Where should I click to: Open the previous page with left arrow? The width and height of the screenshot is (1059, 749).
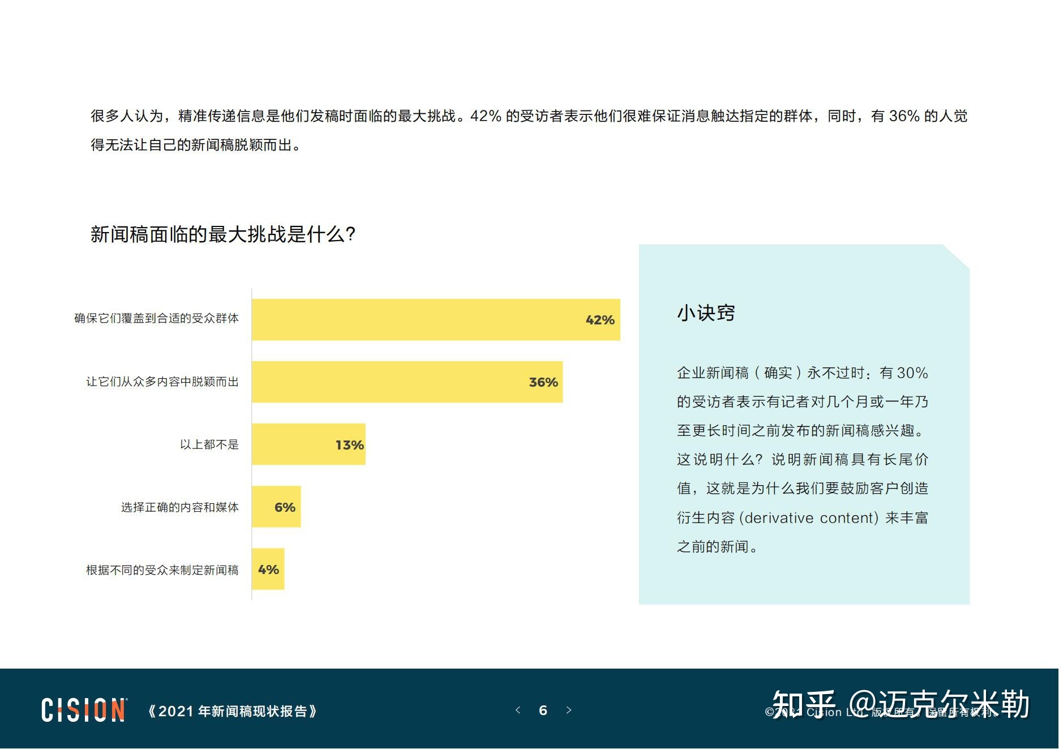coord(518,711)
